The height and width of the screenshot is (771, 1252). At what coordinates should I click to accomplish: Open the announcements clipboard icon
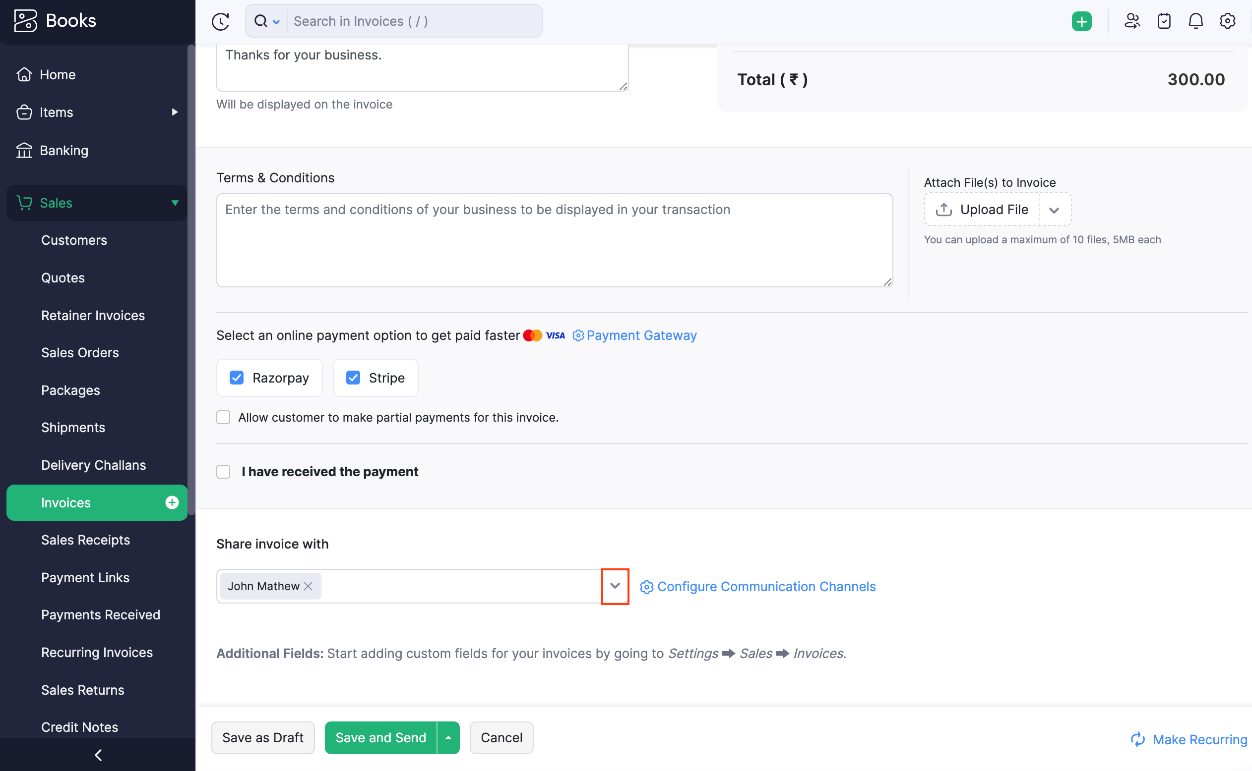click(x=1164, y=21)
